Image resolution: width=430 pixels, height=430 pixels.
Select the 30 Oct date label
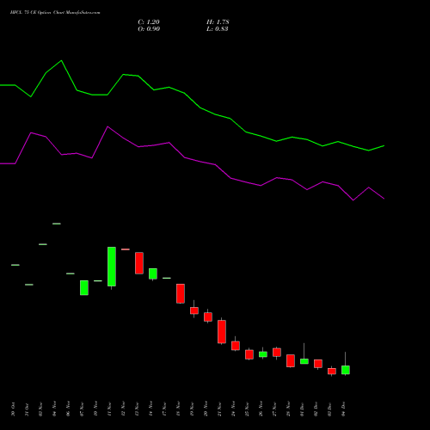[x=13, y=409]
